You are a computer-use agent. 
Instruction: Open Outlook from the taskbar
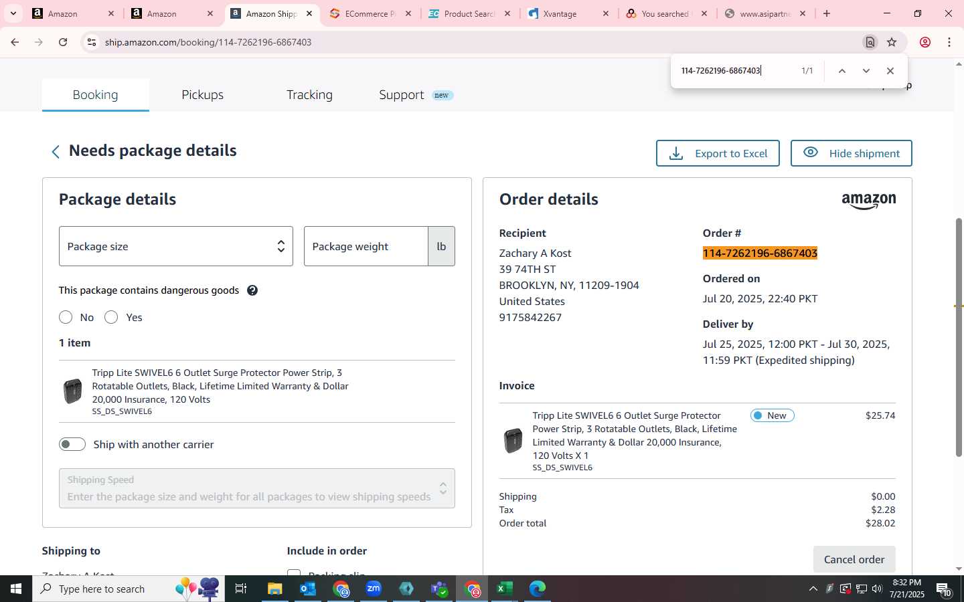click(x=308, y=589)
